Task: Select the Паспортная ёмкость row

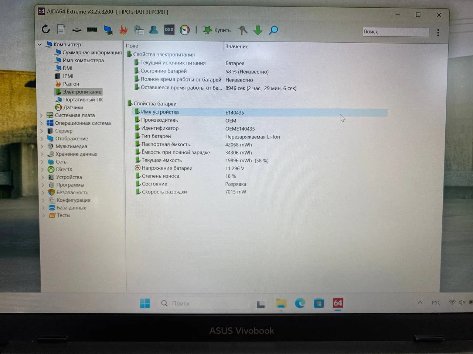Action: (260, 145)
